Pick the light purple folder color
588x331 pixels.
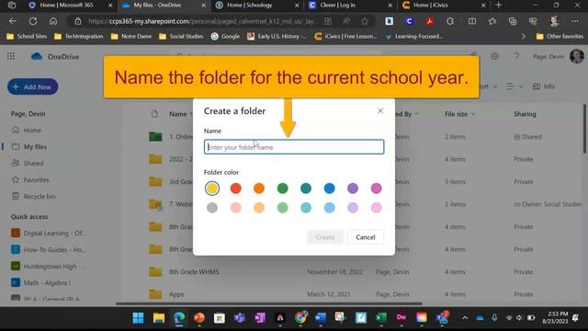(x=353, y=208)
